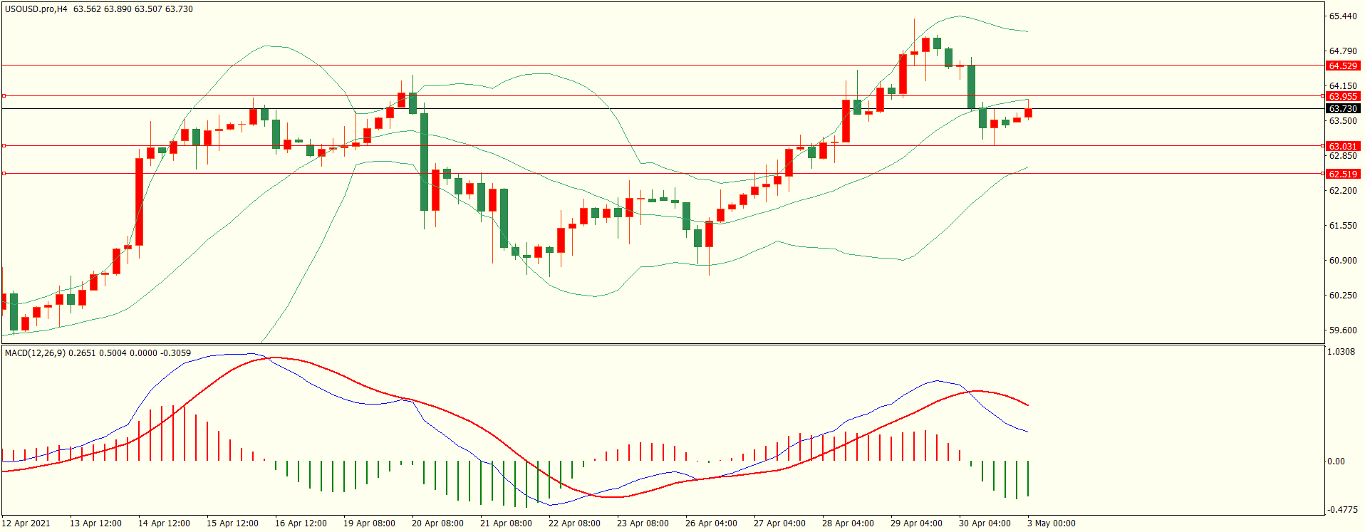The height and width of the screenshot is (532, 1365).
Task: Click the 20 Apr 08:00 date label
Action: [x=437, y=523]
